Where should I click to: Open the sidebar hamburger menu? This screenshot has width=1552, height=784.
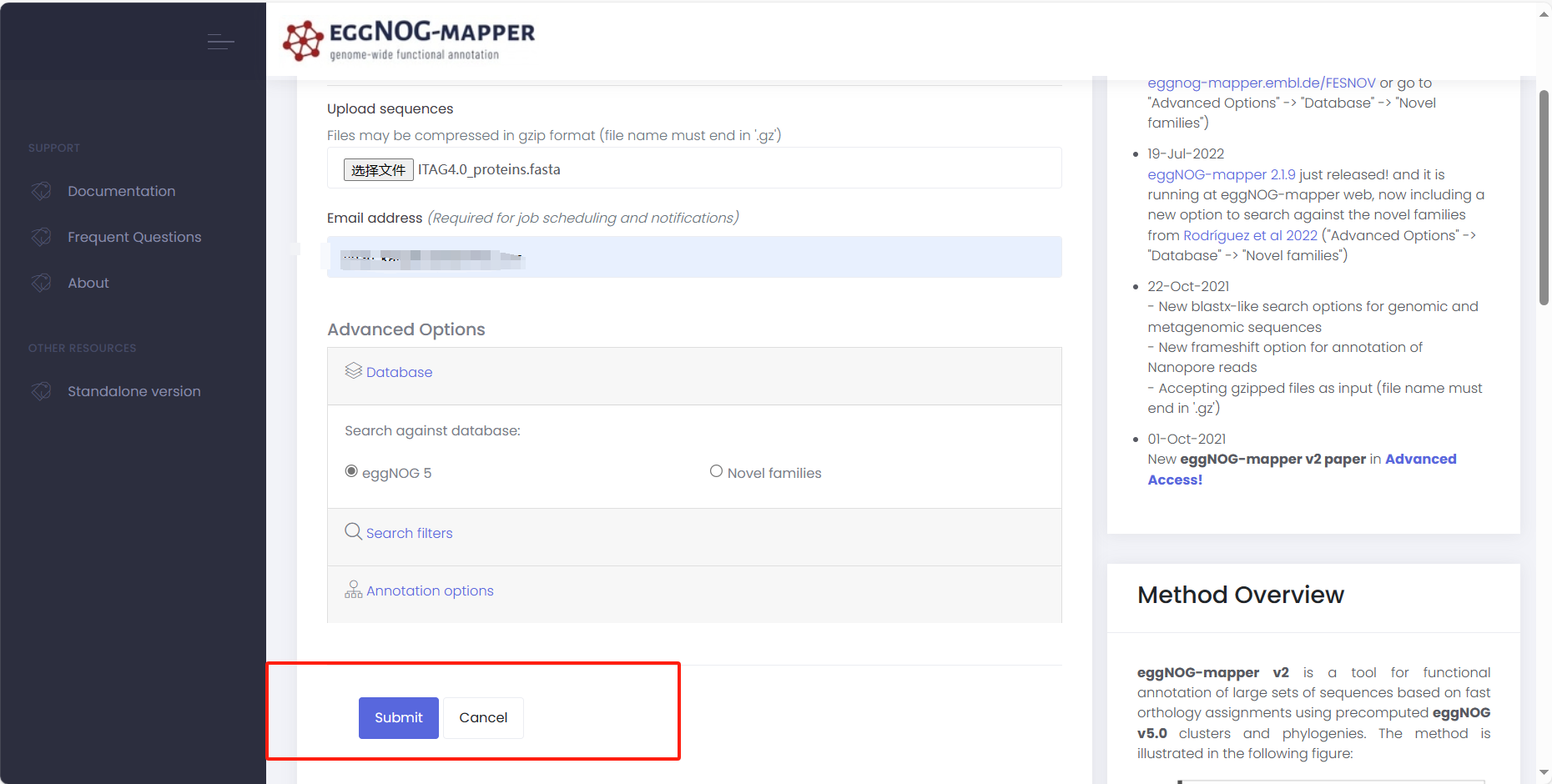[x=220, y=42]
